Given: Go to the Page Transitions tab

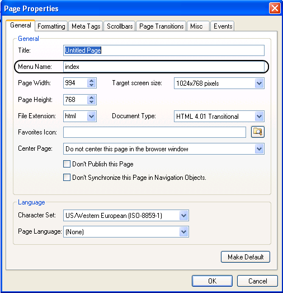Looking at the screenshot, I should point(162,26).
